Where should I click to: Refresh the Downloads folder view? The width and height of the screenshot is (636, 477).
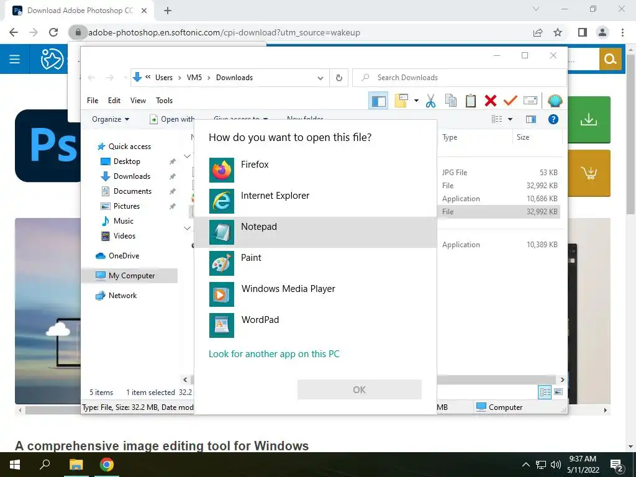click(339, 78)
